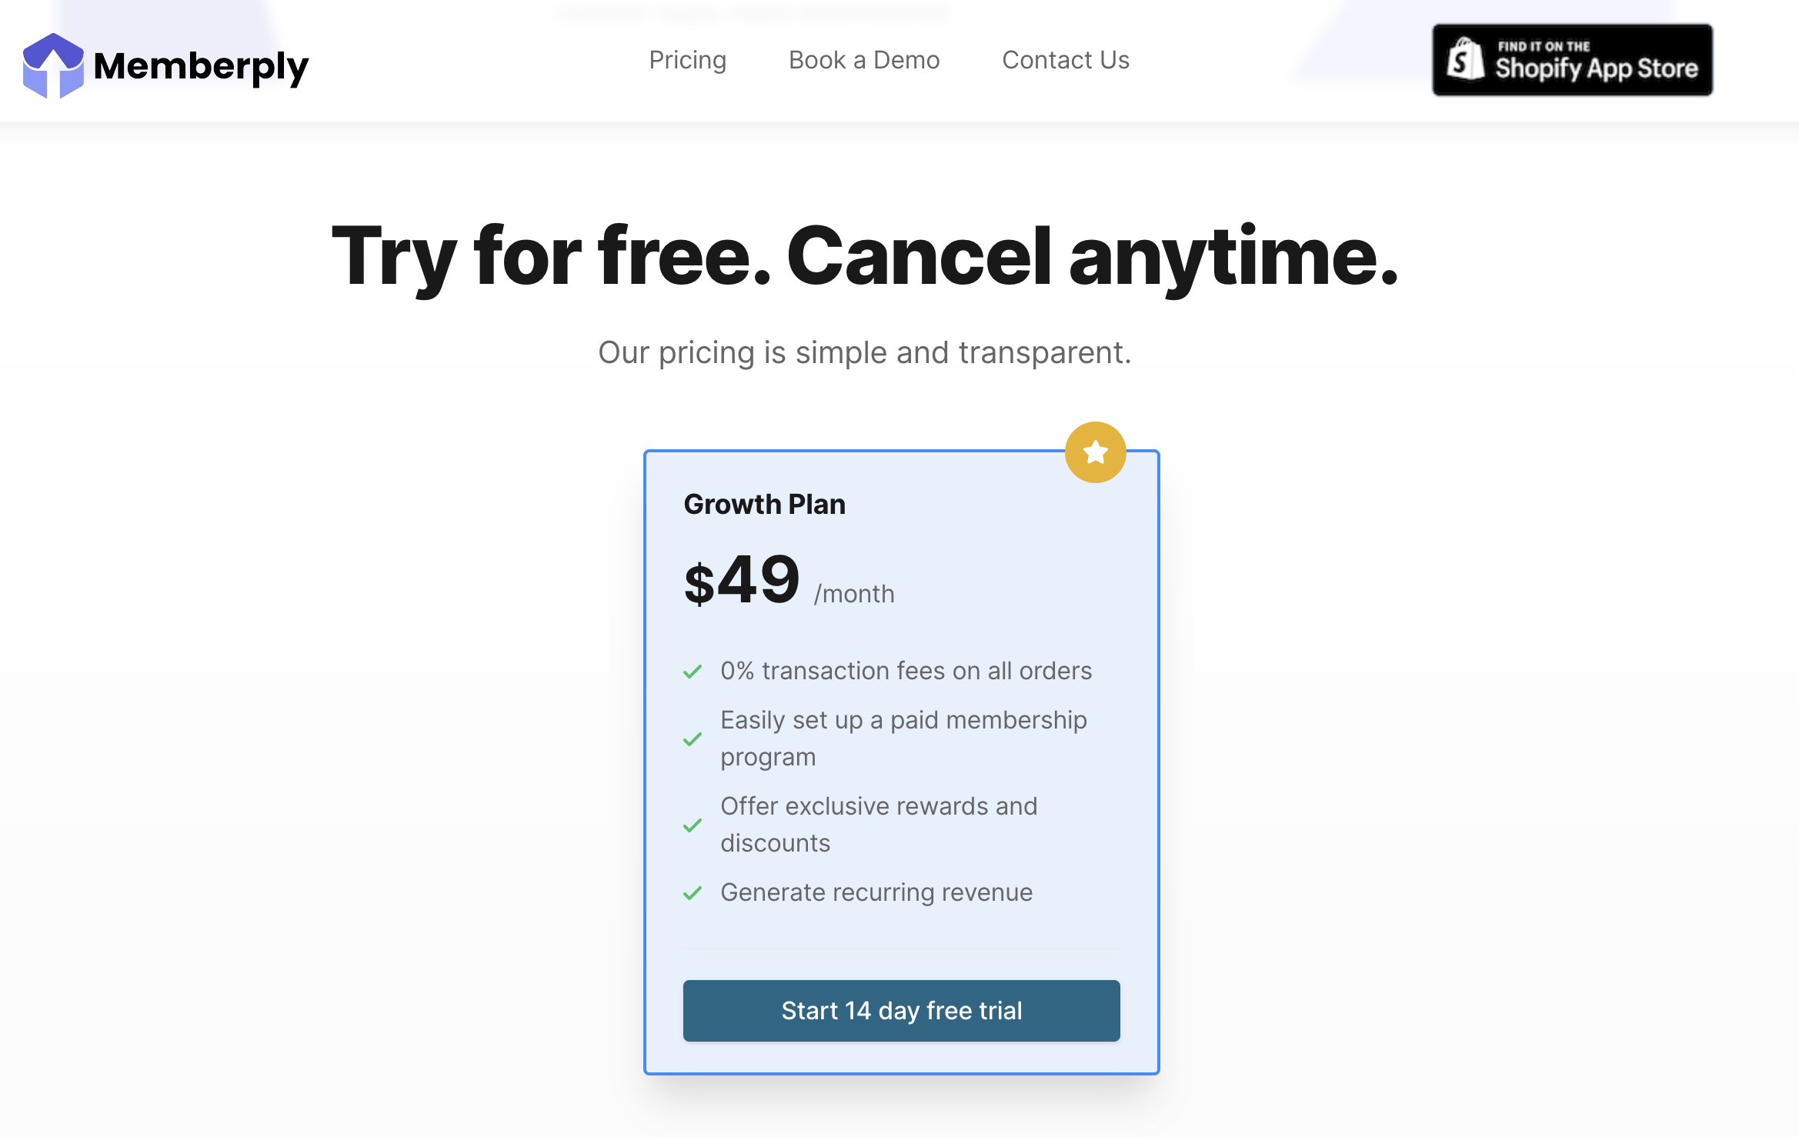Click the gold star badge icon
The image size is (1799, 1137).
1095,452
